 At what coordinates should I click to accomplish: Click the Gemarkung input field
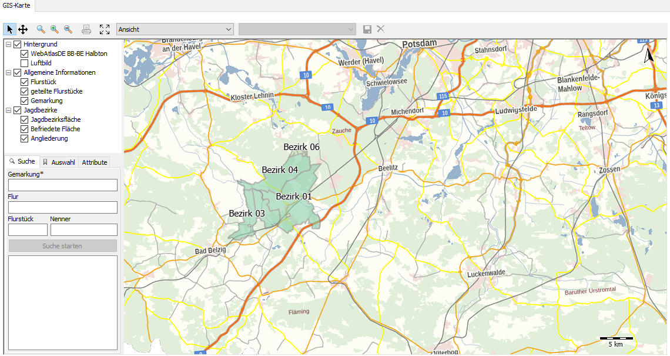(63, 185)
